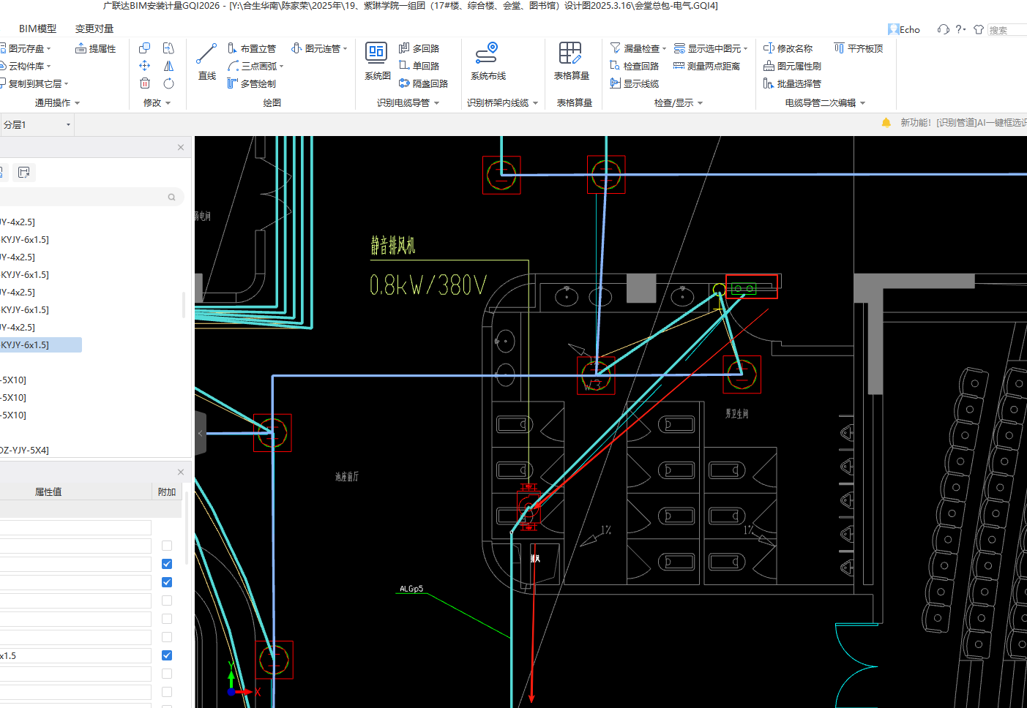This screenshot has height=708, width=1027.
Task: Click the notification bell icon
Action: click(x=886, y=122)
